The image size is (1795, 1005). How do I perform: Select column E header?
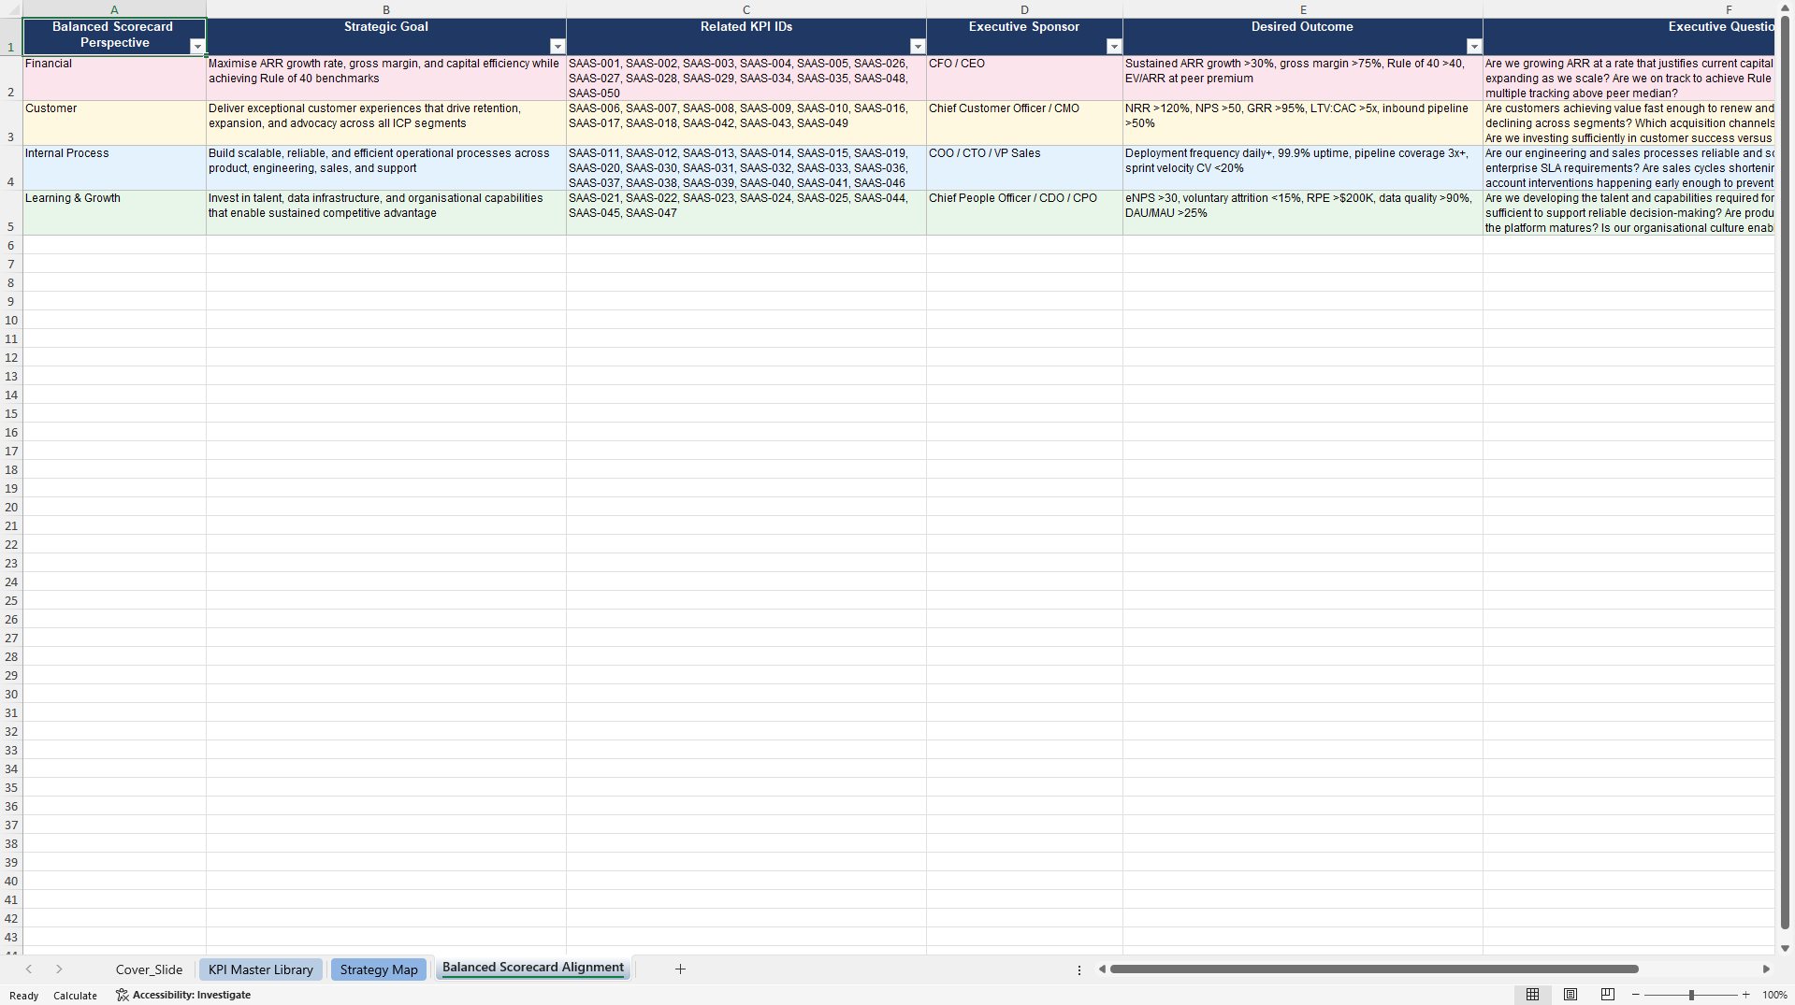1303,9
